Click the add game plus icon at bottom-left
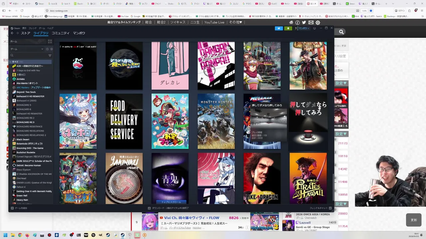 pos(12,208)
